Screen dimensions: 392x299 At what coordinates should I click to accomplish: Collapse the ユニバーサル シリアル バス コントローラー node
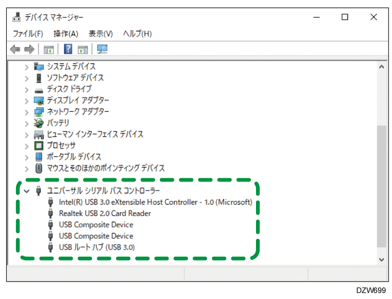(27, 191)
